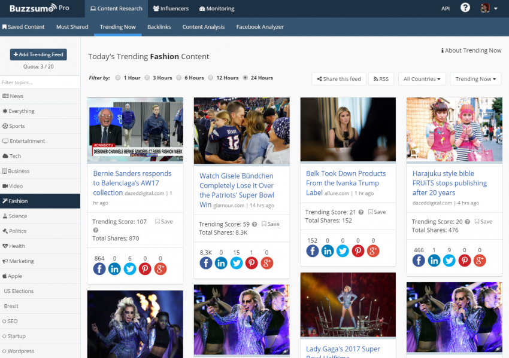
Task: Select the 6 Hours filter option
Action: (179, 78)
